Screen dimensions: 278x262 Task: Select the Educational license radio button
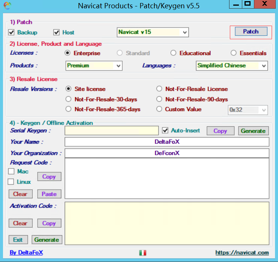pyautogui.click(x=173, y=53)
